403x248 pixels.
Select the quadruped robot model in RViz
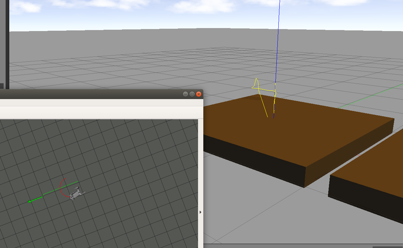click(76, 193)
